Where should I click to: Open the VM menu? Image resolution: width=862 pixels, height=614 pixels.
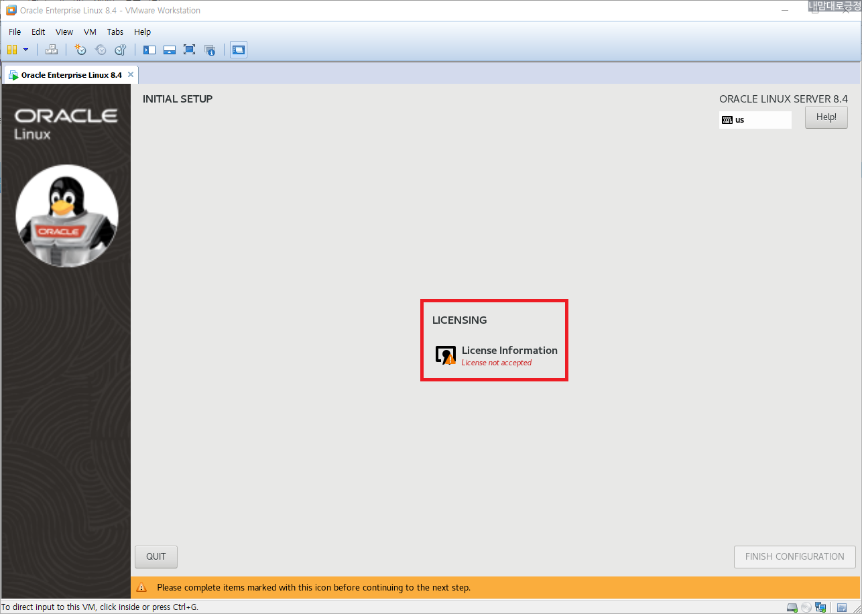[90, 32]
